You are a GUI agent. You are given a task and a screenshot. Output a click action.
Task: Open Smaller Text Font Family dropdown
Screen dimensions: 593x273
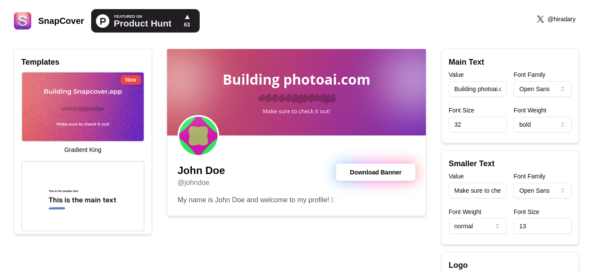[542, 191]
